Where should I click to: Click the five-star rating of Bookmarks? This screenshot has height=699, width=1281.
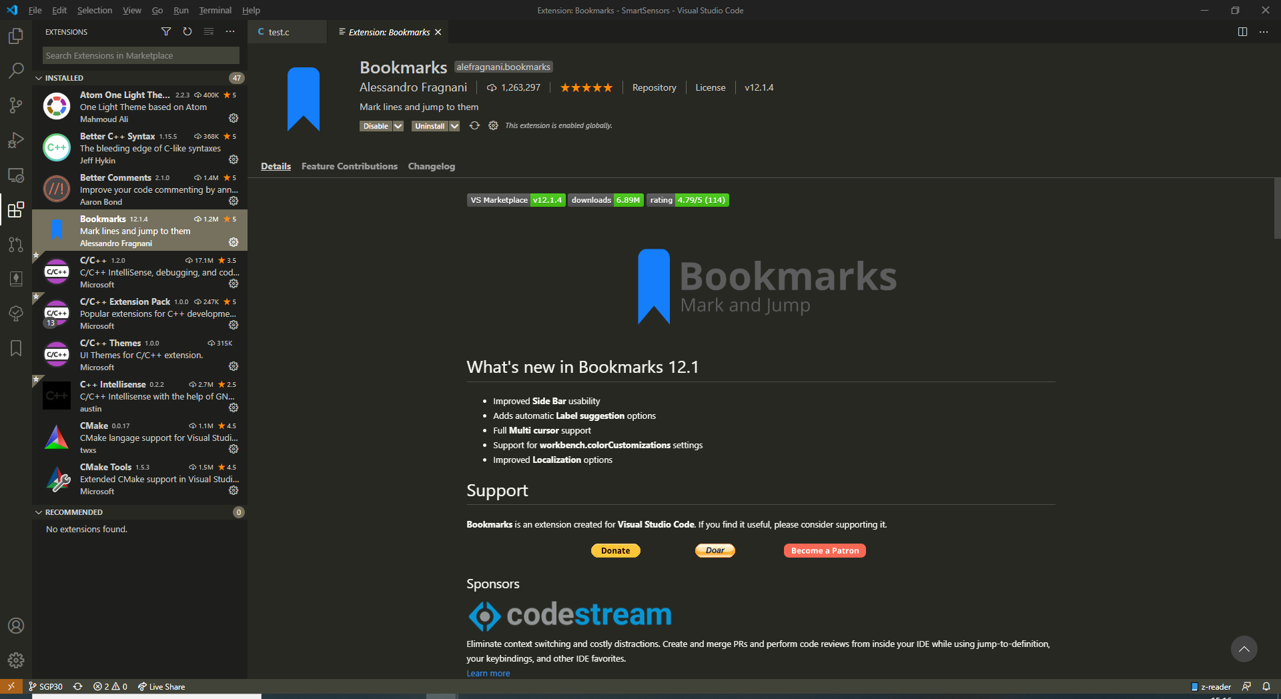(x=586, y=87)
